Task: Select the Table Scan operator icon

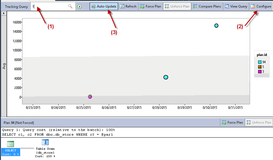Action: [x=45, y=142]
